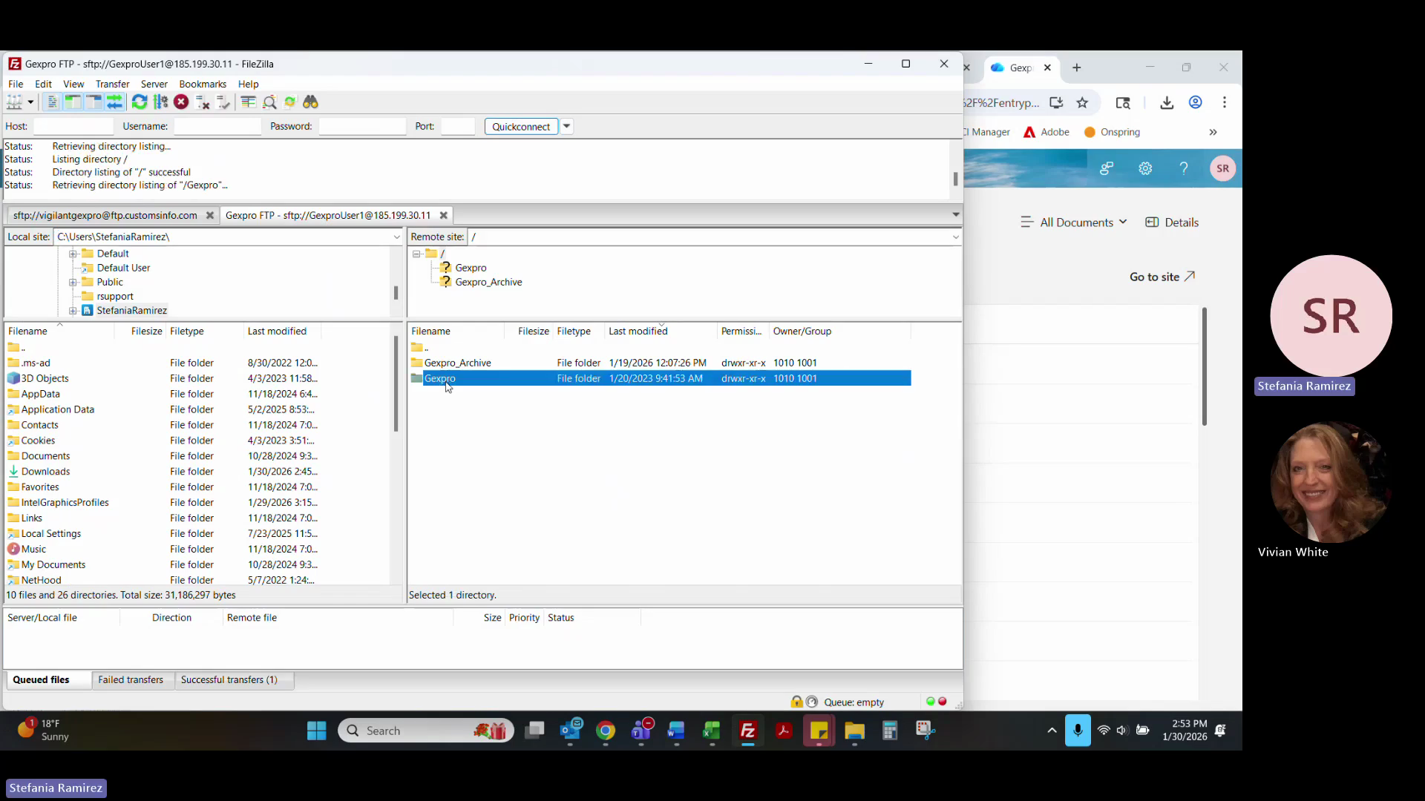Open the directory listing filters icon
Viewport: 1425px width, 801px height.
tap(249, 102)
